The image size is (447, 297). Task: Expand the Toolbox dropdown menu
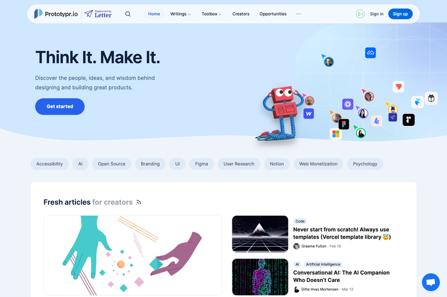pyautogui.click(x=211, y=14)
